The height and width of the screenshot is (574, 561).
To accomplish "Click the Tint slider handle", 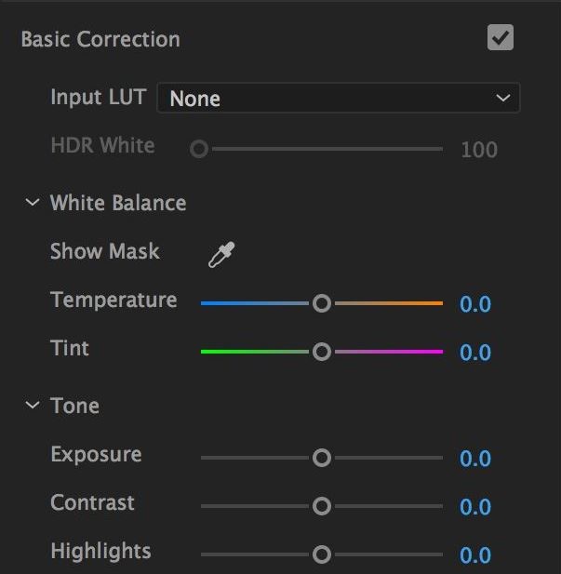I will coord(322,352).
